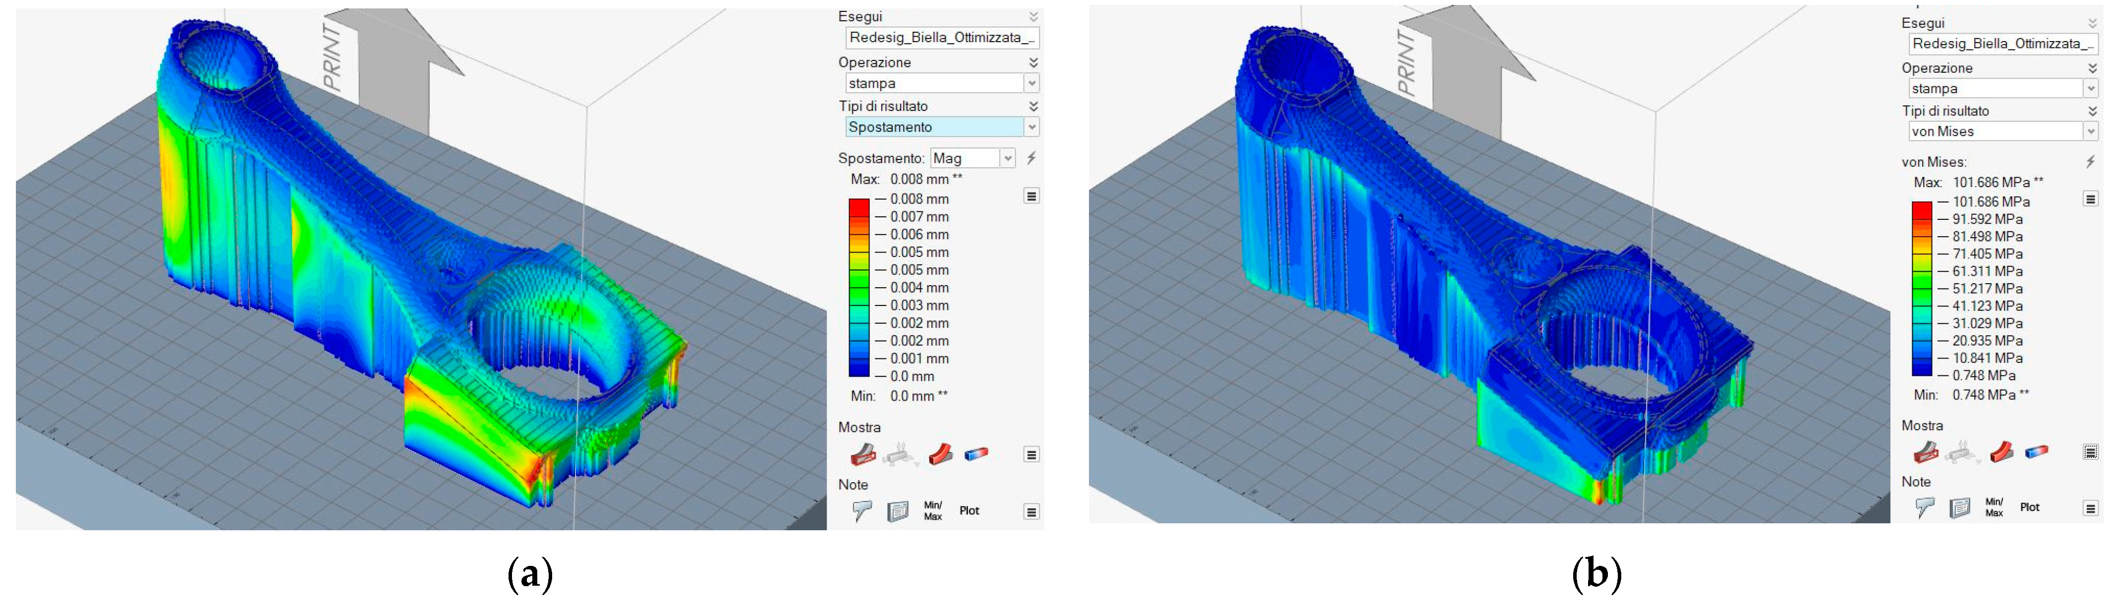
Task: Click Plot button in von Mises panel
Action: 2030,507
